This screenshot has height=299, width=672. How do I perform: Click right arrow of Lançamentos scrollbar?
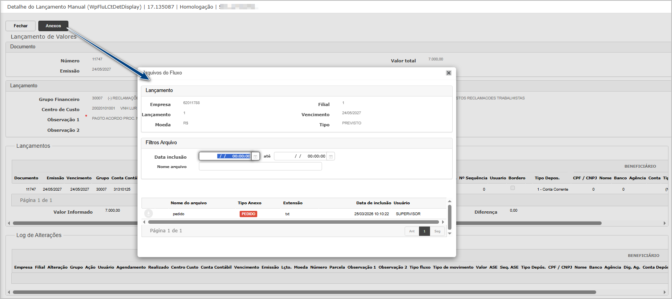click(x=664, y=223)
